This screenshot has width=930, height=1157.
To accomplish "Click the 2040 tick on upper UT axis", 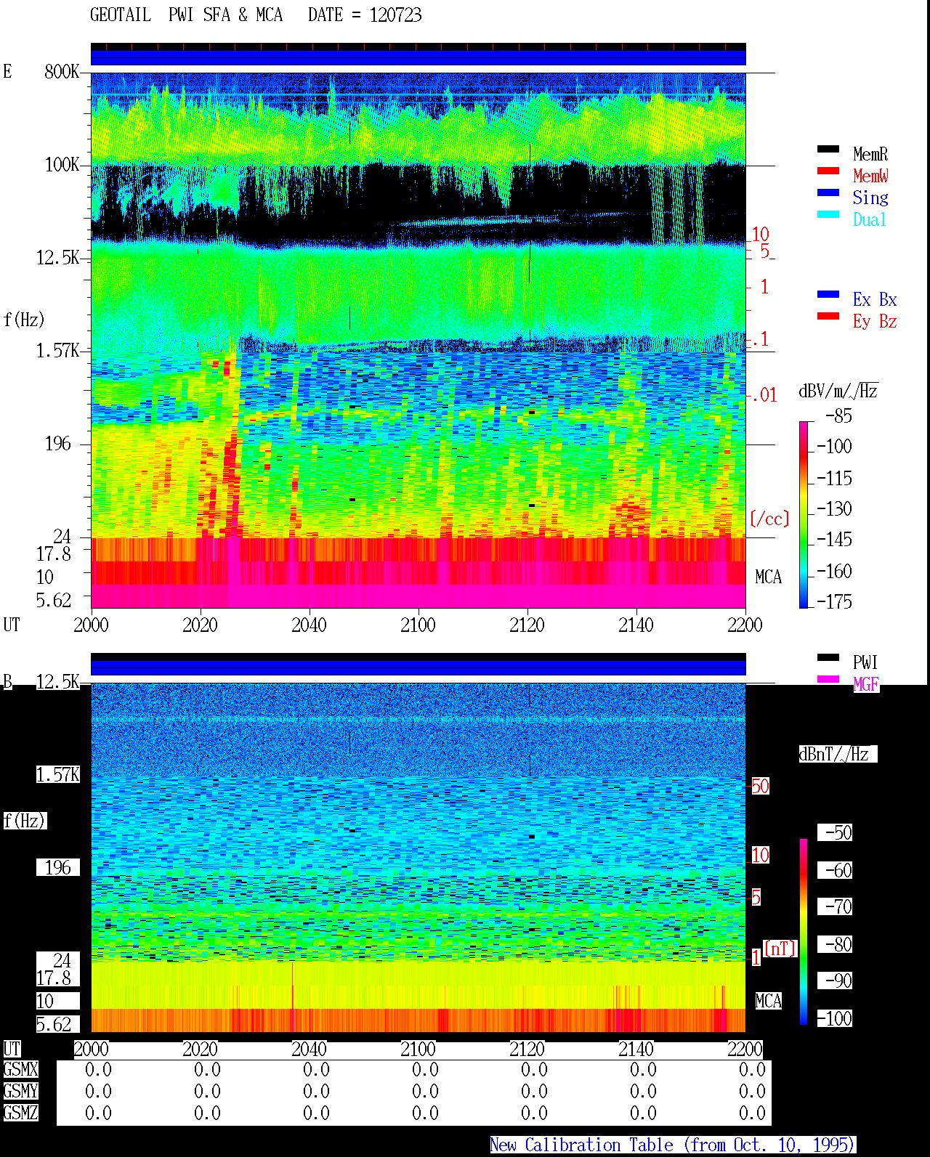I will point(309,625).
